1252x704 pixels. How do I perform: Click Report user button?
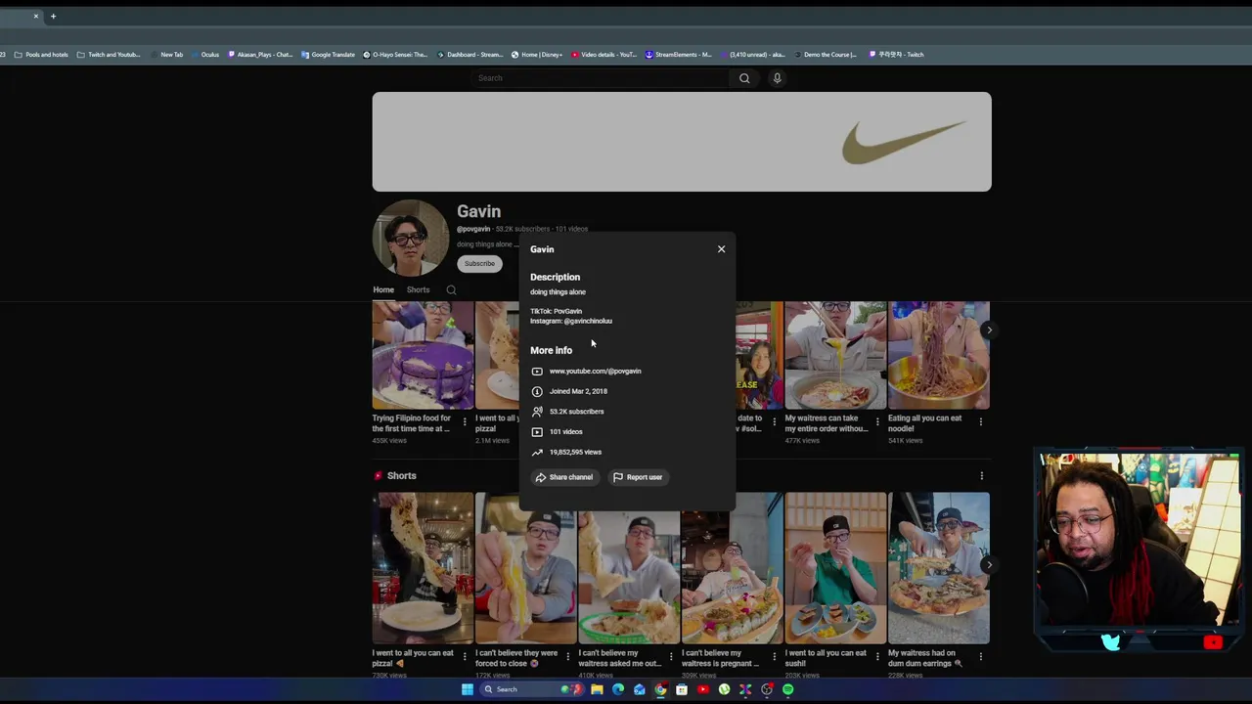click(x=638, y=477)
